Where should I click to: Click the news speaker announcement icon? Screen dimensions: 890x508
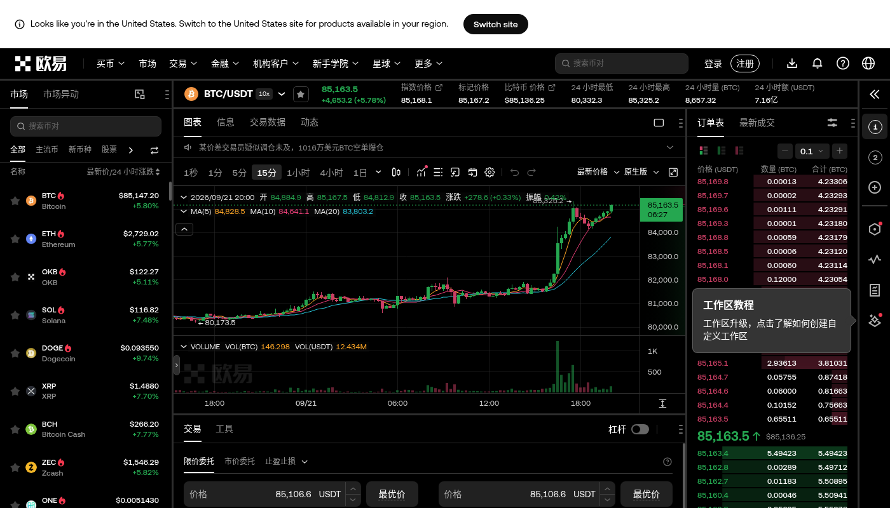point(188,147)
